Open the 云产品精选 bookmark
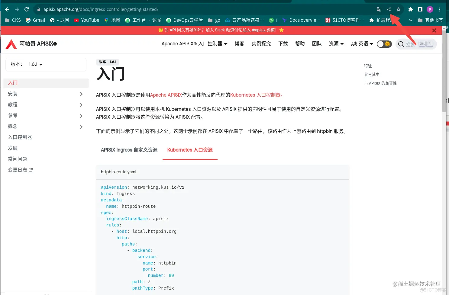The width and height of the screenshot is (449, 295). (x=244, y=20)
